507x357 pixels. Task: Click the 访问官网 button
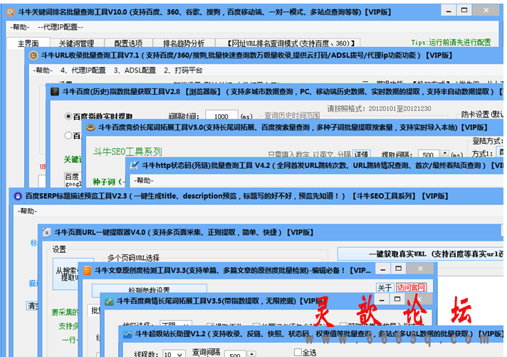(411, 288)
